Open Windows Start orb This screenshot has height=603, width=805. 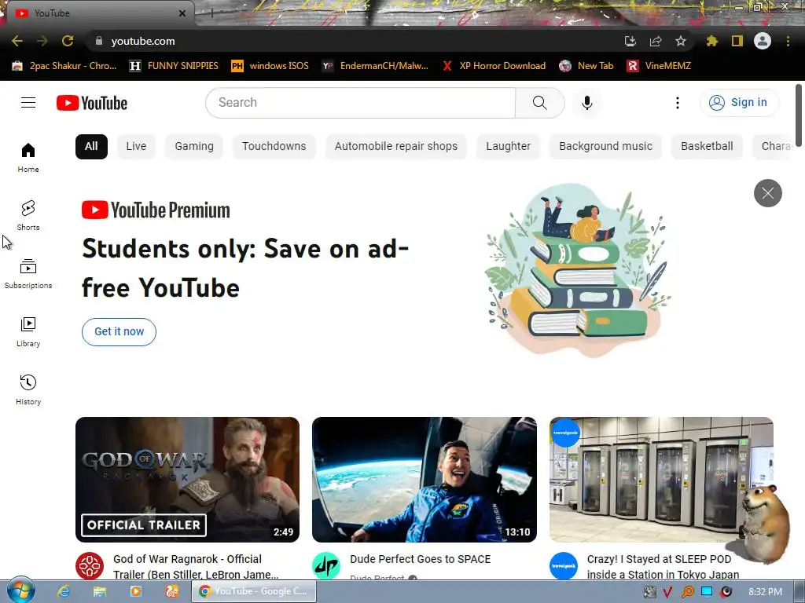(20, 591)
